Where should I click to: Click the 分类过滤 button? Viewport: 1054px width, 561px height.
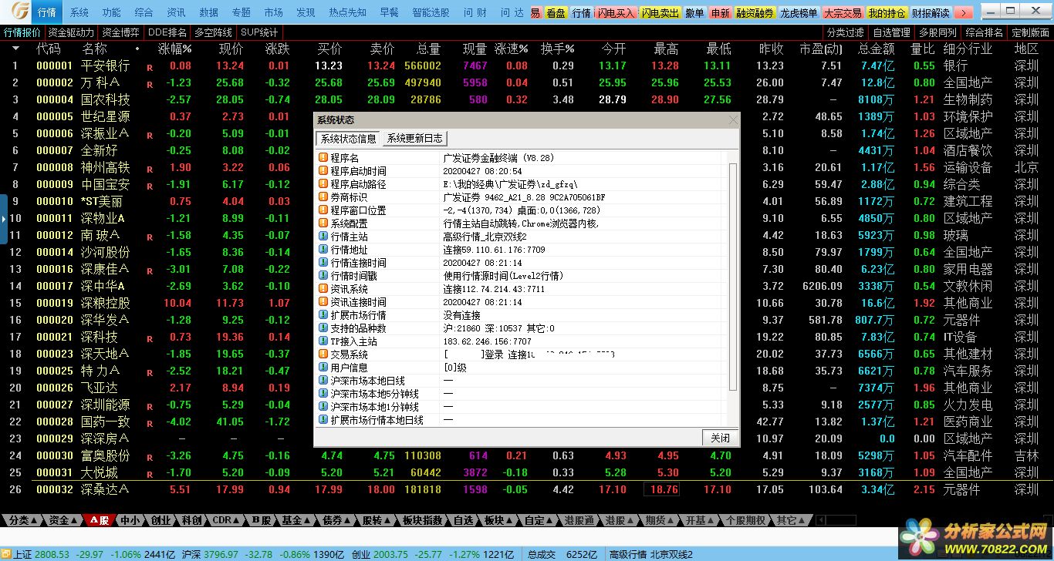click(846, 32)
